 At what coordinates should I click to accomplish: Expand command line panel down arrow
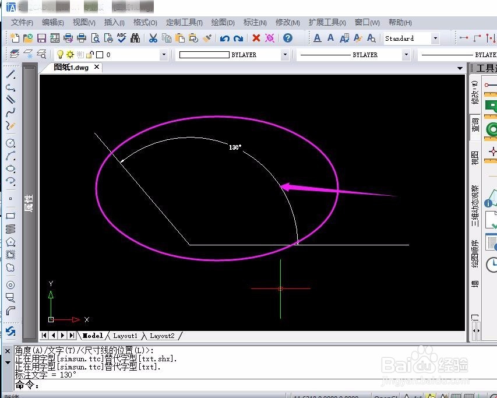(x=8, y=362)
